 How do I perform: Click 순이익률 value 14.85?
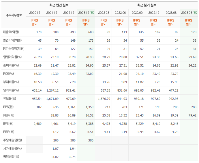(x=156, y=65)
